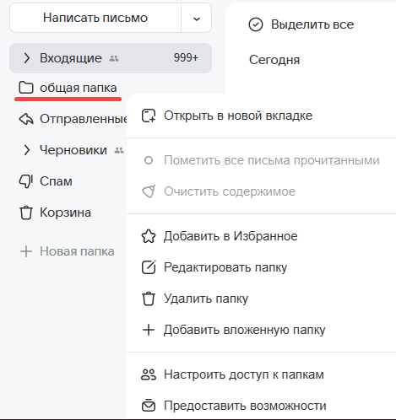The image size is (396, 420).
Task: Open the Корзина folder
Action: pos(65,213)
